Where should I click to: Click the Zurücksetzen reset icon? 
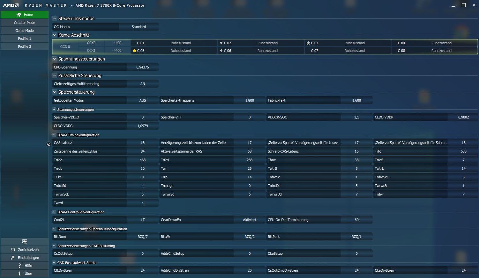pyautogui.click(x=13, y=250)
